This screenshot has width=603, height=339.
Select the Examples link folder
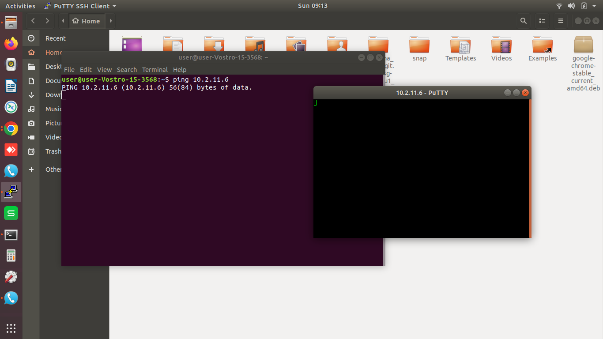543,49
